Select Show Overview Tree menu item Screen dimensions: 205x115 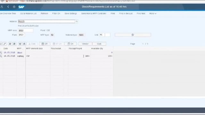[x=8, y=13]
